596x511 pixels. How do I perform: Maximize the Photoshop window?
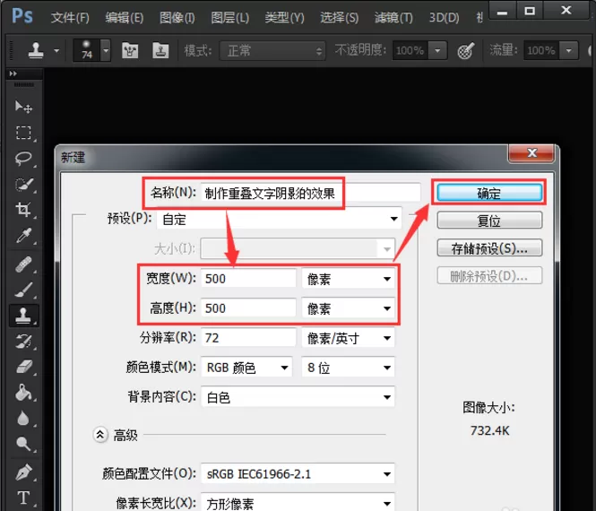(x=530, y=11)
